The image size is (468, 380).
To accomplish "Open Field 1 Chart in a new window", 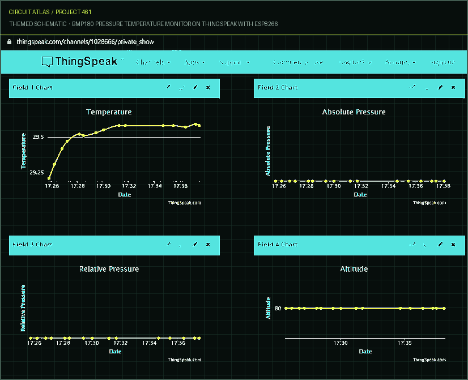I will point(169,87).
